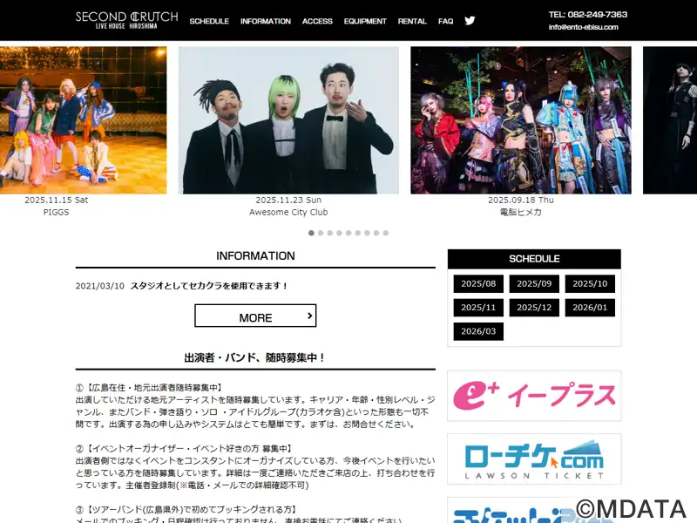This screenshot has width=697, height=523.
Task: Open the 2025/10 schedule month
Action: pyautogui.click(x=590, y=284)
